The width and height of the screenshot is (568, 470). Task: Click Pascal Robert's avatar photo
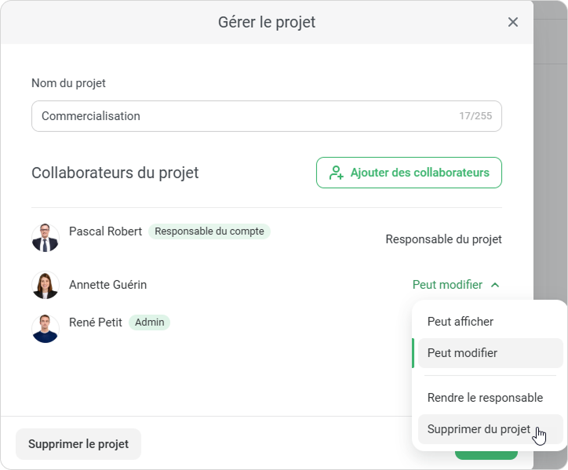(46, 238)
